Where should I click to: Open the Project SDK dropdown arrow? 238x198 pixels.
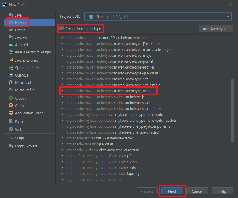pyautogui.click(x=228, y=17)
